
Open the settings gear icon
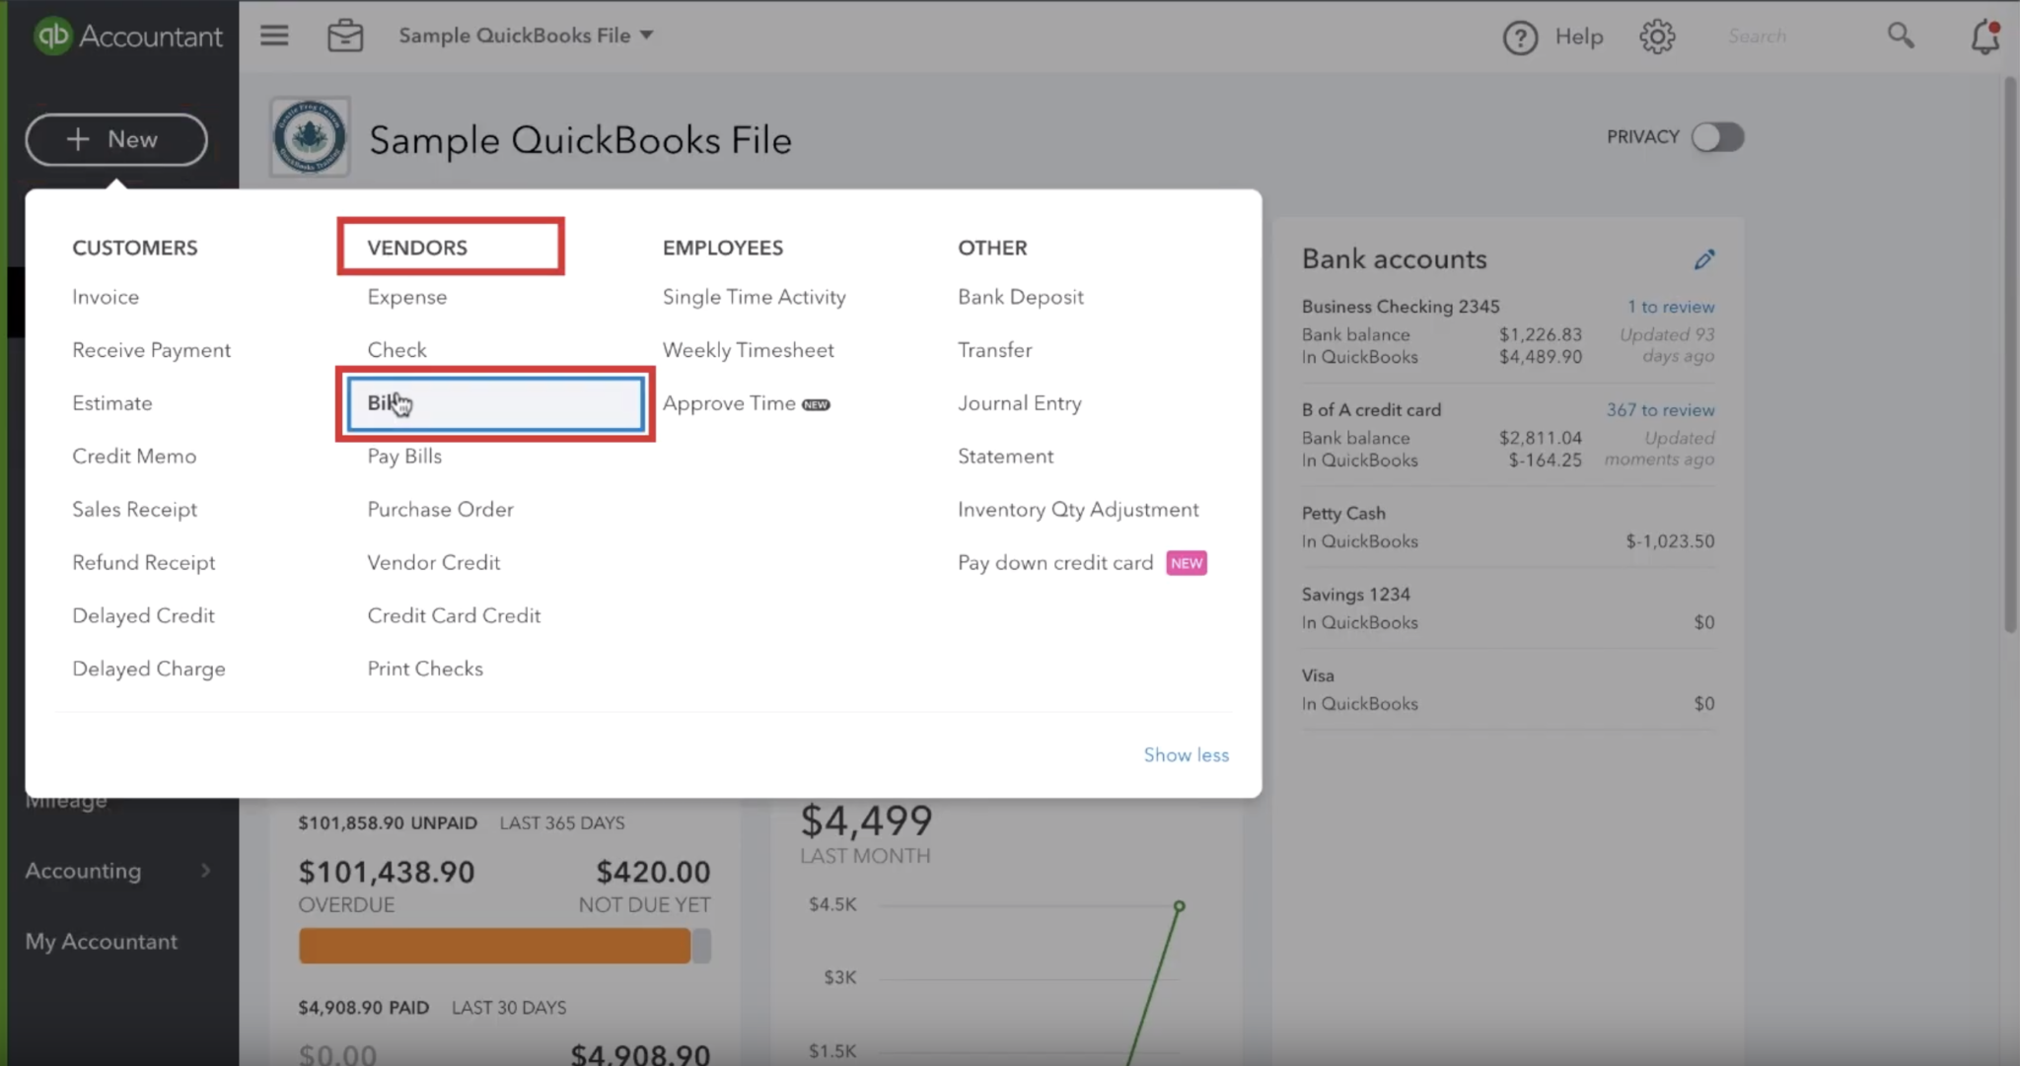tap(1657, 36)
